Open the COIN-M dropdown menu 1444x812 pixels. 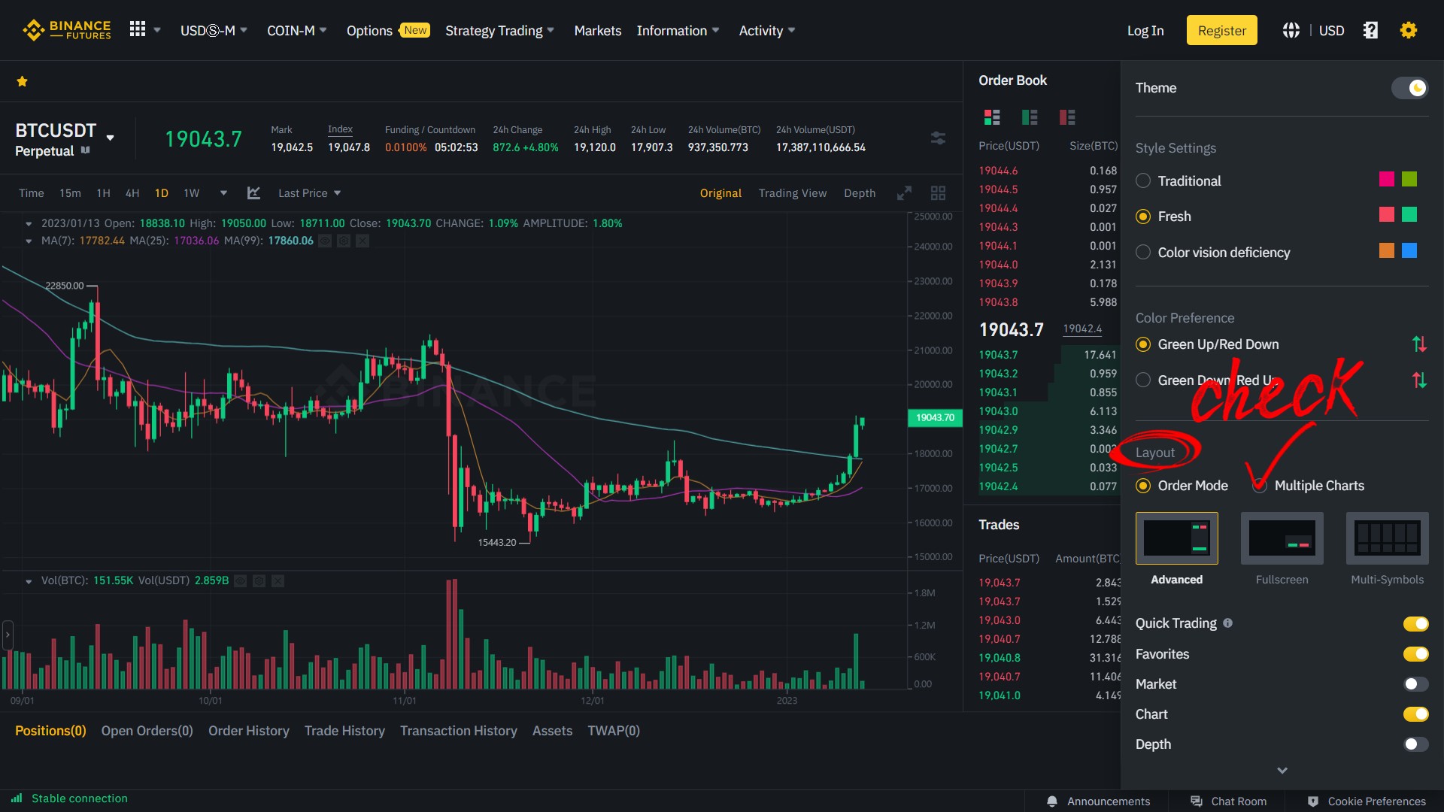(x=297, y=31)
